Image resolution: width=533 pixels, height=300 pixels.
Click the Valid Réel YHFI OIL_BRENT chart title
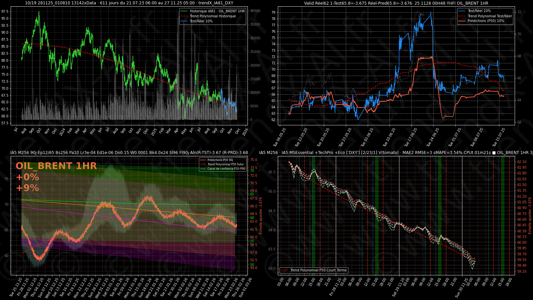coord(396,3)
